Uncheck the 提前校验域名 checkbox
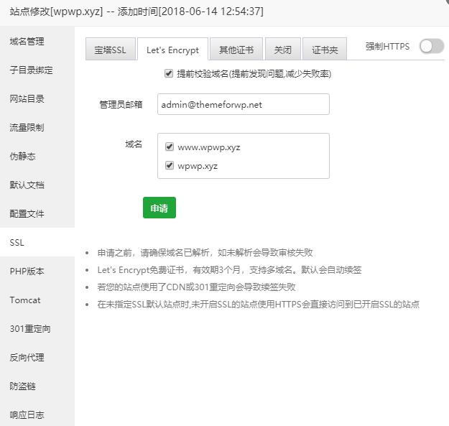The width and height of the screenshot is (449, 426). pyautogui.click(x=169, y=73)
